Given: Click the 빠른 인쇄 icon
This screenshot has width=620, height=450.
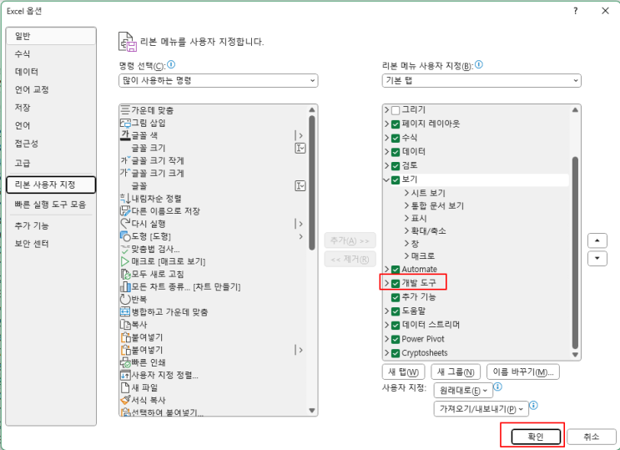Looking at the screenshot, I should click(125, 362).
